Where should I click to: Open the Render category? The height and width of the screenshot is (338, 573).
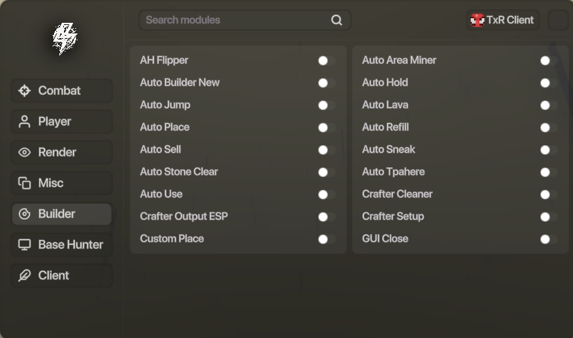pyautogui.click(x=62, y=152)
